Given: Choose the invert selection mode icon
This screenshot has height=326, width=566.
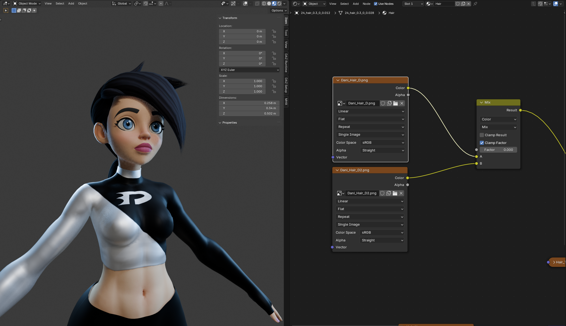Looking at the screenshot, I should [x=29, y=10].
